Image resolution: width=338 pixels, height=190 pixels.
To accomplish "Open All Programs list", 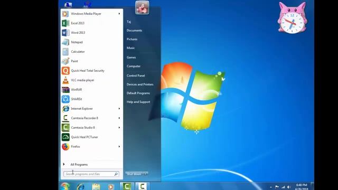I will 79,164.
